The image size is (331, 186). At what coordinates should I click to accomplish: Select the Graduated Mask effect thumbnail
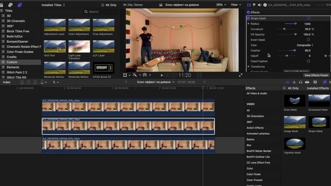click(x=319, y=101)
